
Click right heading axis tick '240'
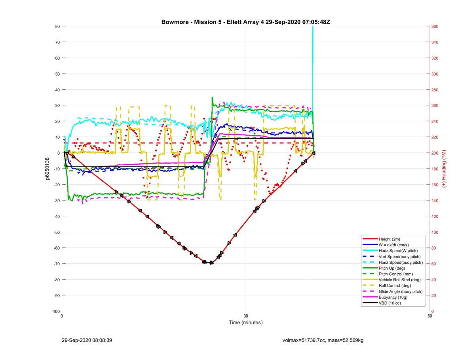tap(435, 121)
